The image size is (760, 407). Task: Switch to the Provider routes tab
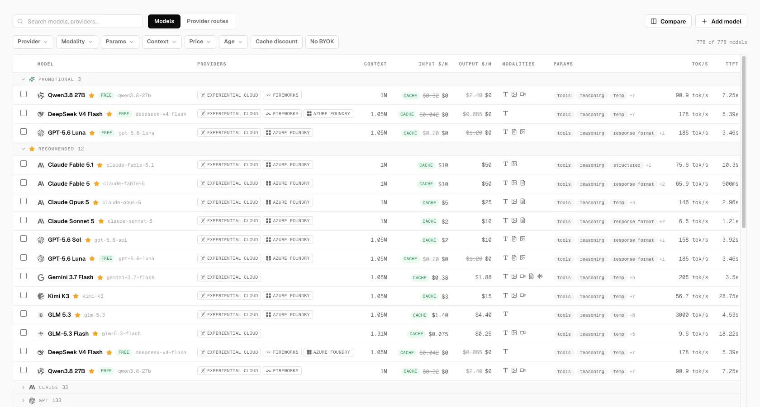(208, 21)
